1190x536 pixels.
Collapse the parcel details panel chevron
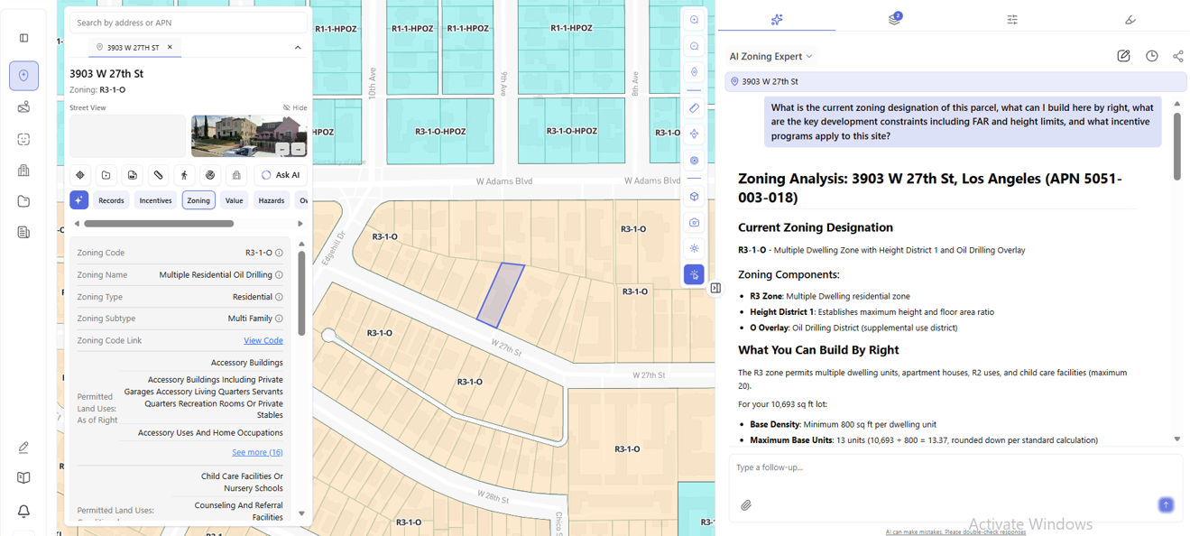pyautogui.click(x=298, y=48)
